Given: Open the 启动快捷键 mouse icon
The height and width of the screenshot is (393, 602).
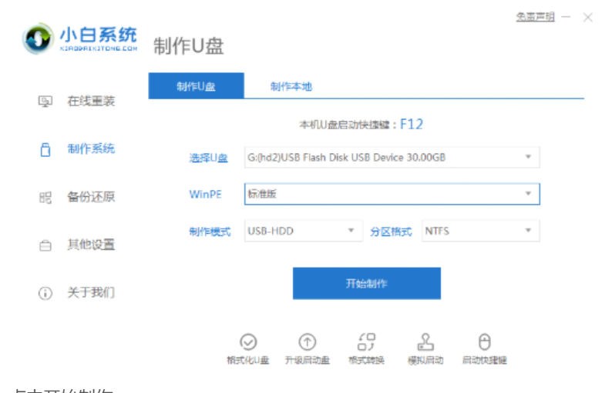Looking at the screenshot, I should [484, 342].
